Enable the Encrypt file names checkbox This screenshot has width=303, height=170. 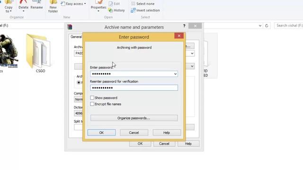pos(92,104)
